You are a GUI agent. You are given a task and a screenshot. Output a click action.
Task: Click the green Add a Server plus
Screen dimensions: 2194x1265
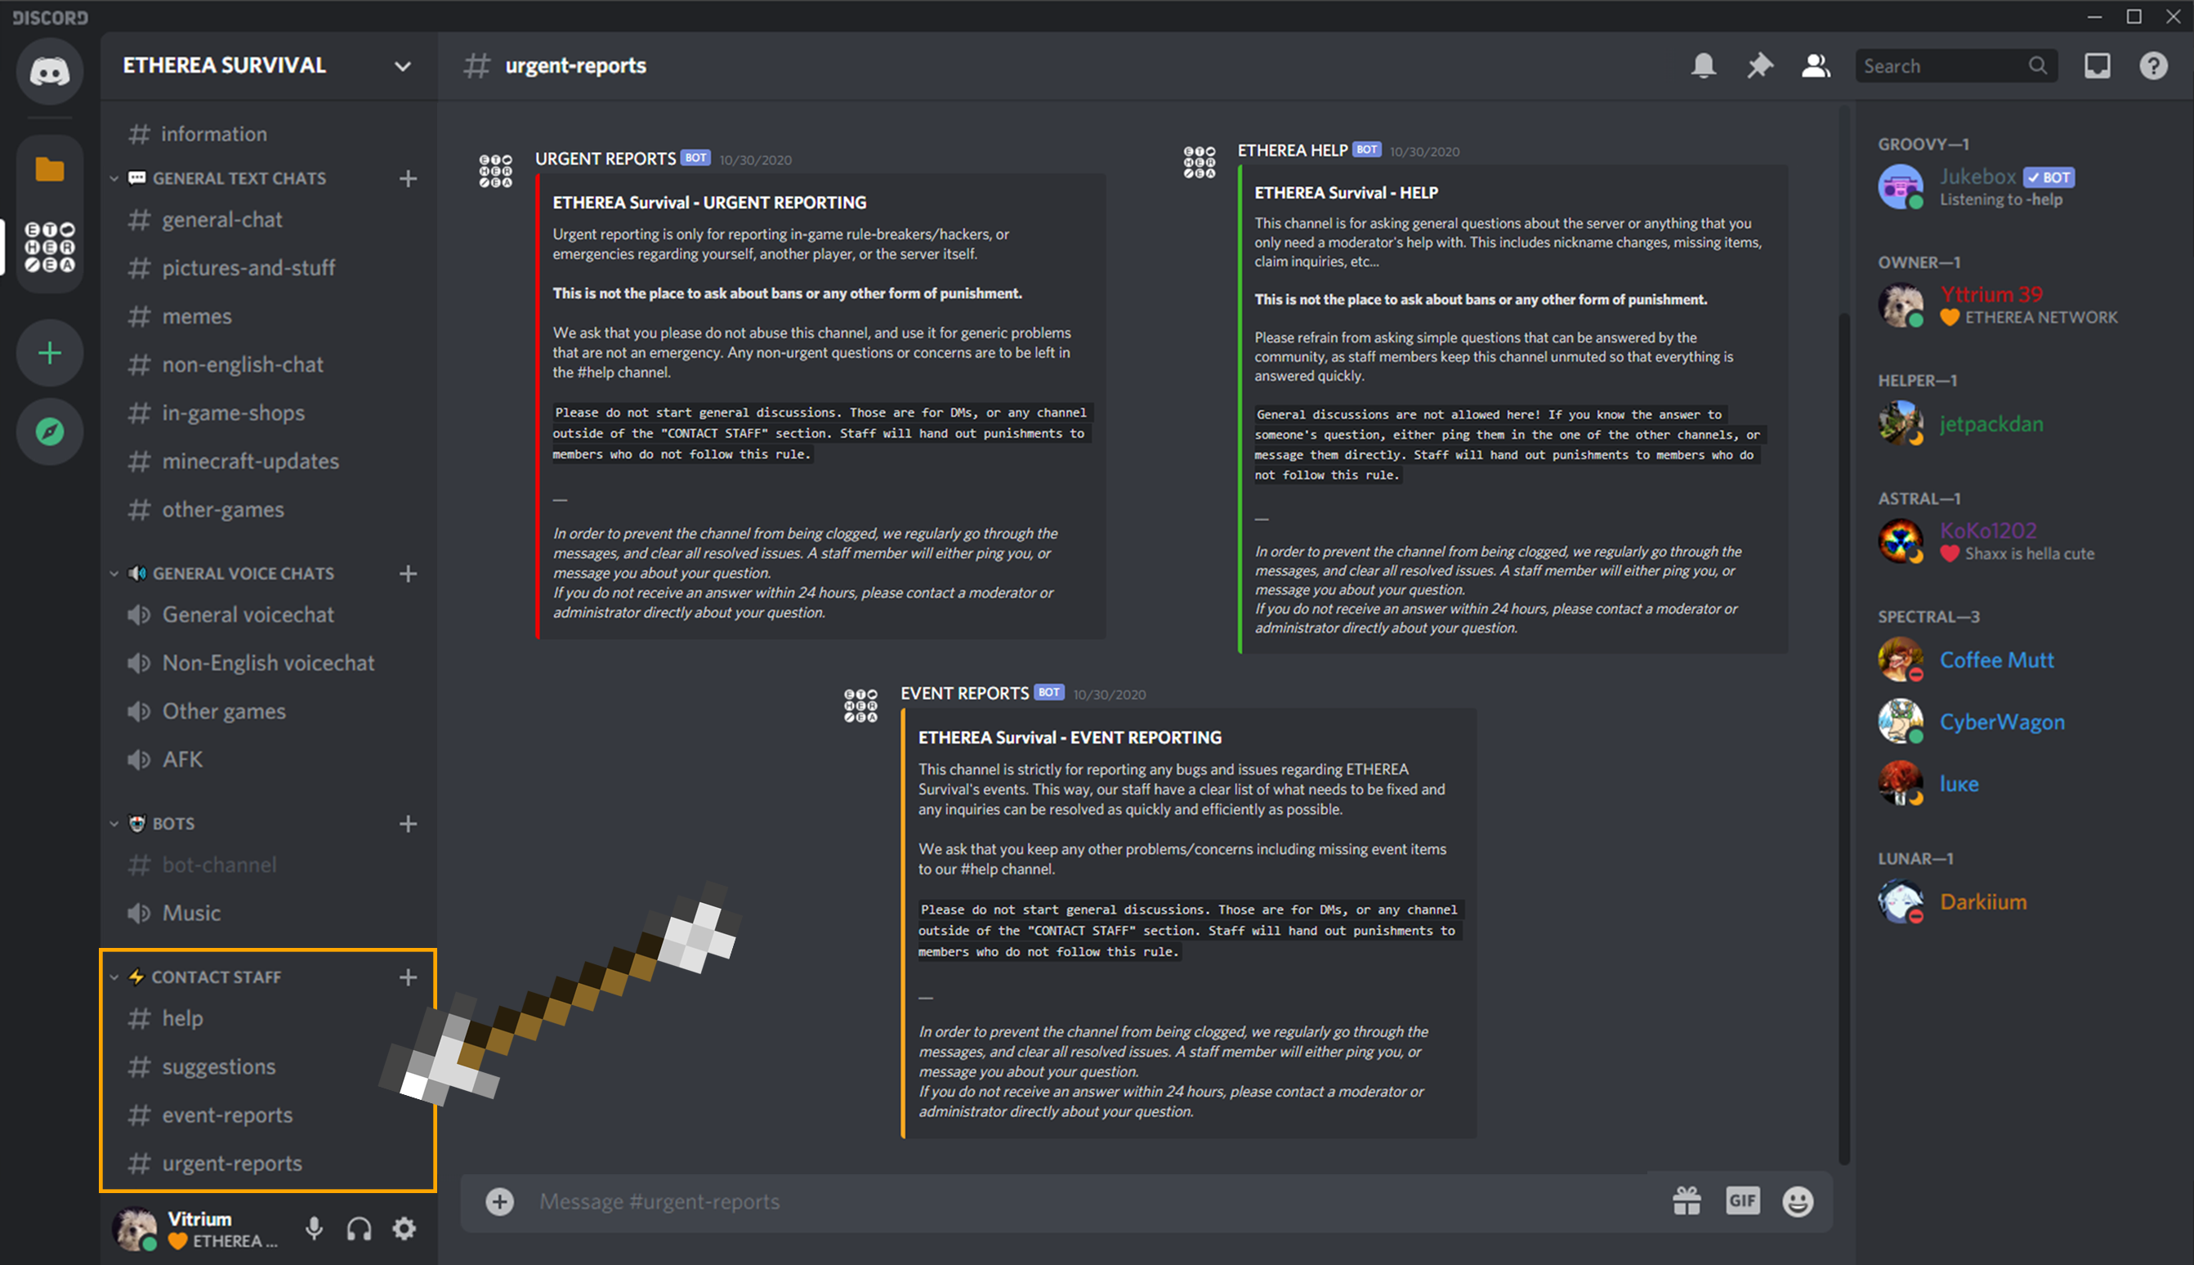pyautogui.click(x=50, y=353)
